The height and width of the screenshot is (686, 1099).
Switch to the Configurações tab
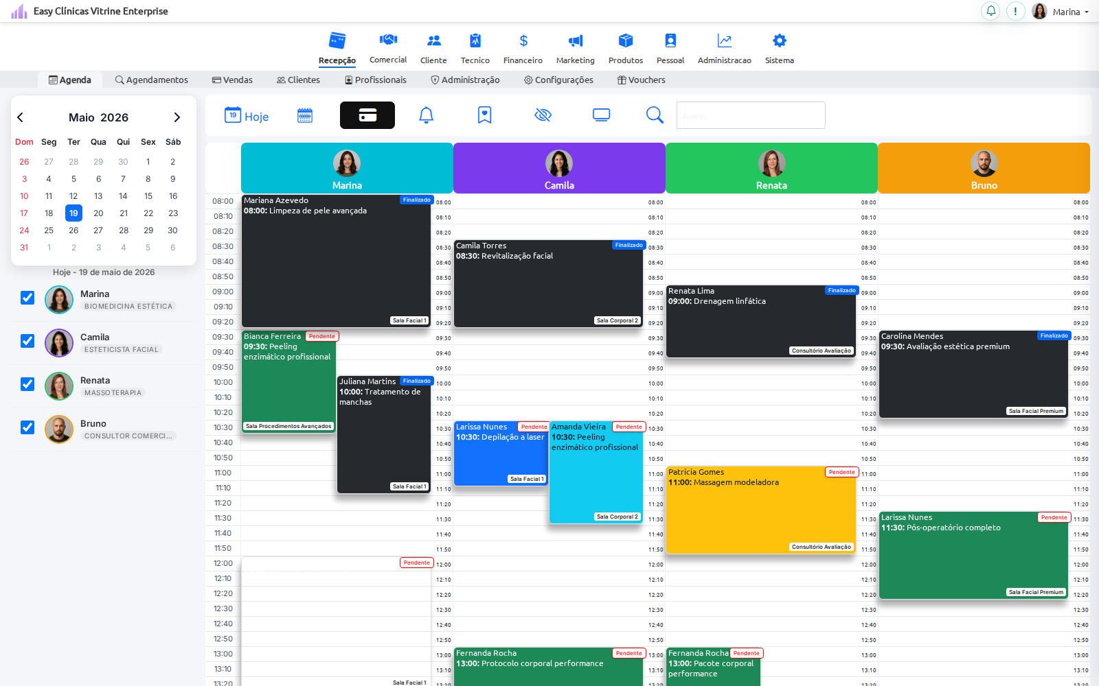(559, 80)
